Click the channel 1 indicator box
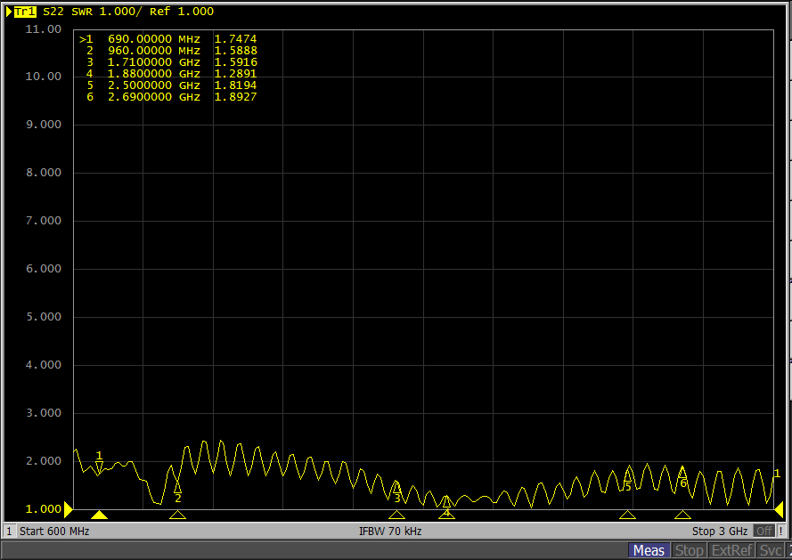The height and width of the screenshot is (560, 792). (9, 532)
